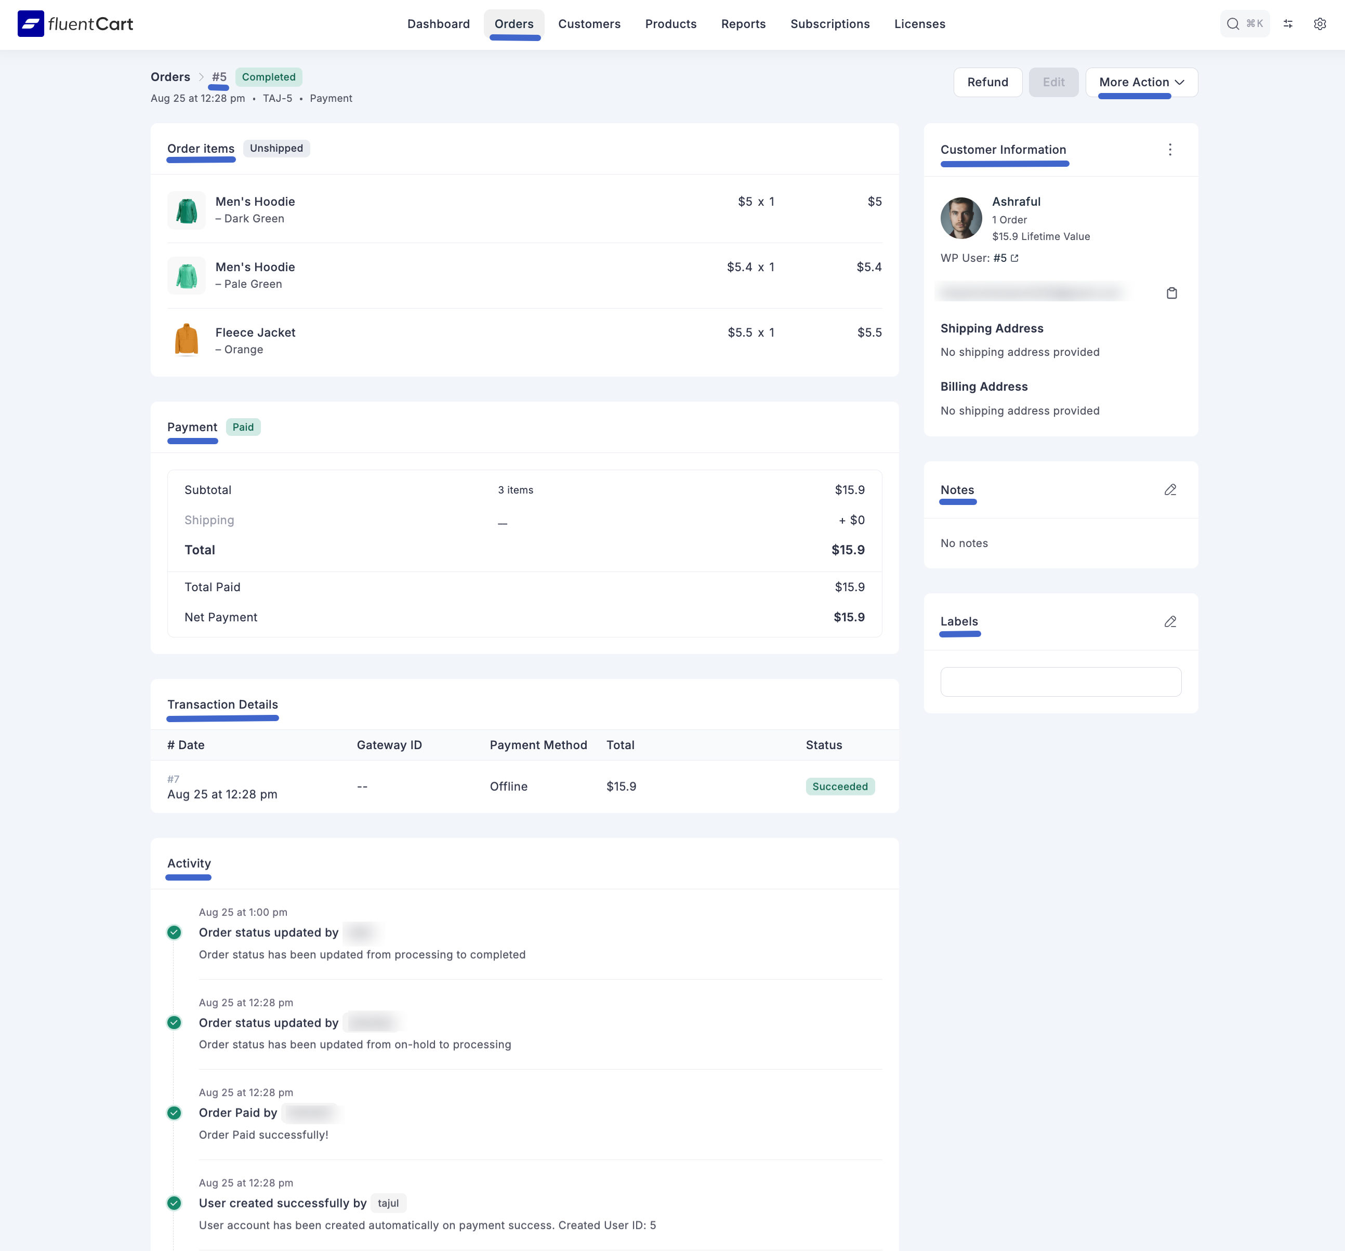Edit Notes with the pencil icon
This screenshot has height=1251, width=1345.
point(1170,489)
